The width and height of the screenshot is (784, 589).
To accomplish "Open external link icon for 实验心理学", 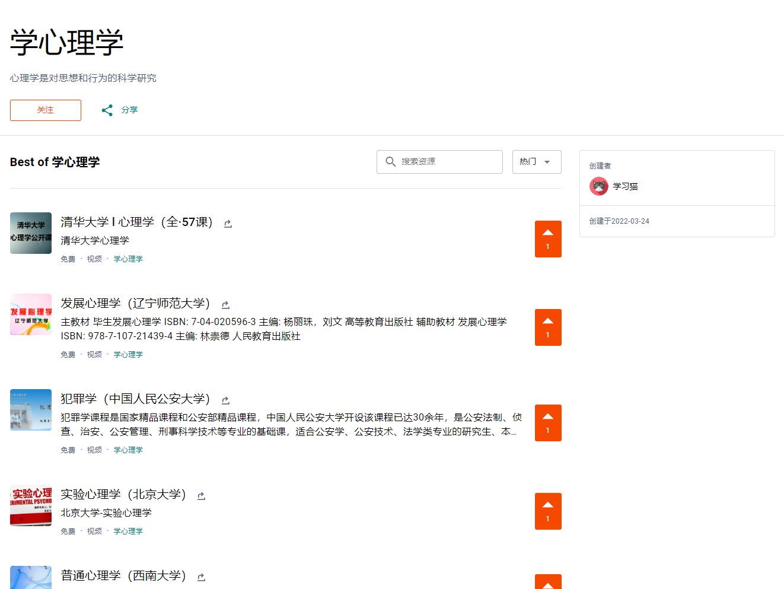I will (201, 496).
